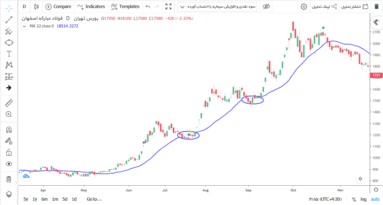The width and height of the screenshot is (383, 205).
Task: Toggle magnet mode
Action: (x=9, y=130)
